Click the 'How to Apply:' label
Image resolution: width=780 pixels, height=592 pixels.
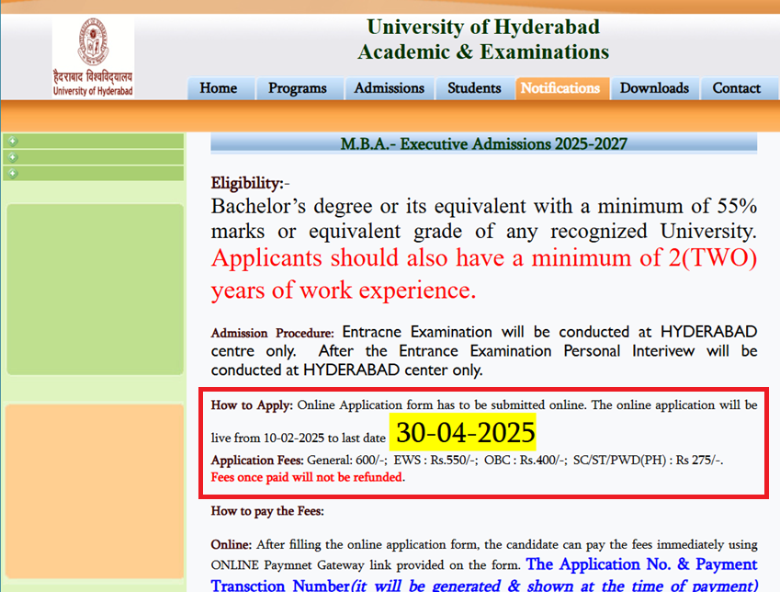(x=252, y=405)
